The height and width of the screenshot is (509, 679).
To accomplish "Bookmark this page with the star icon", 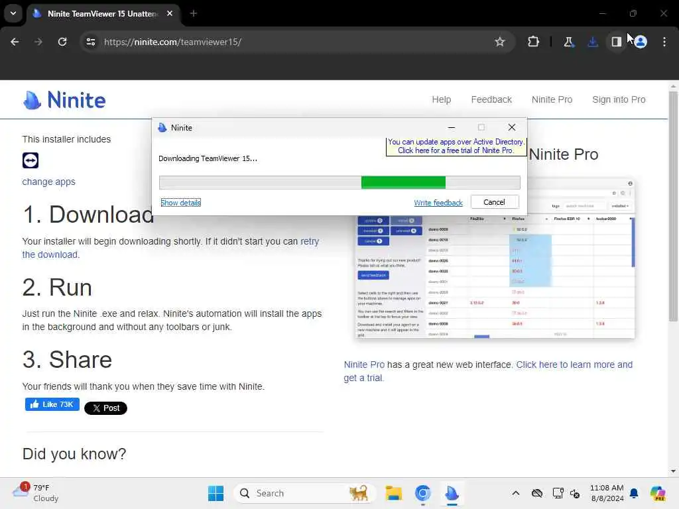I will tap(500, 42).
